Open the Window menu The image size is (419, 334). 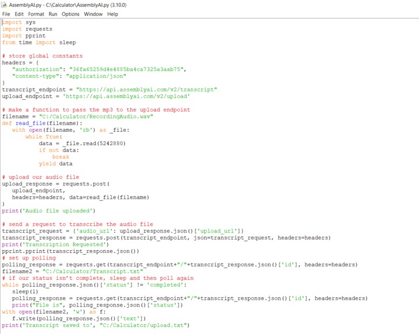(93, 14)
